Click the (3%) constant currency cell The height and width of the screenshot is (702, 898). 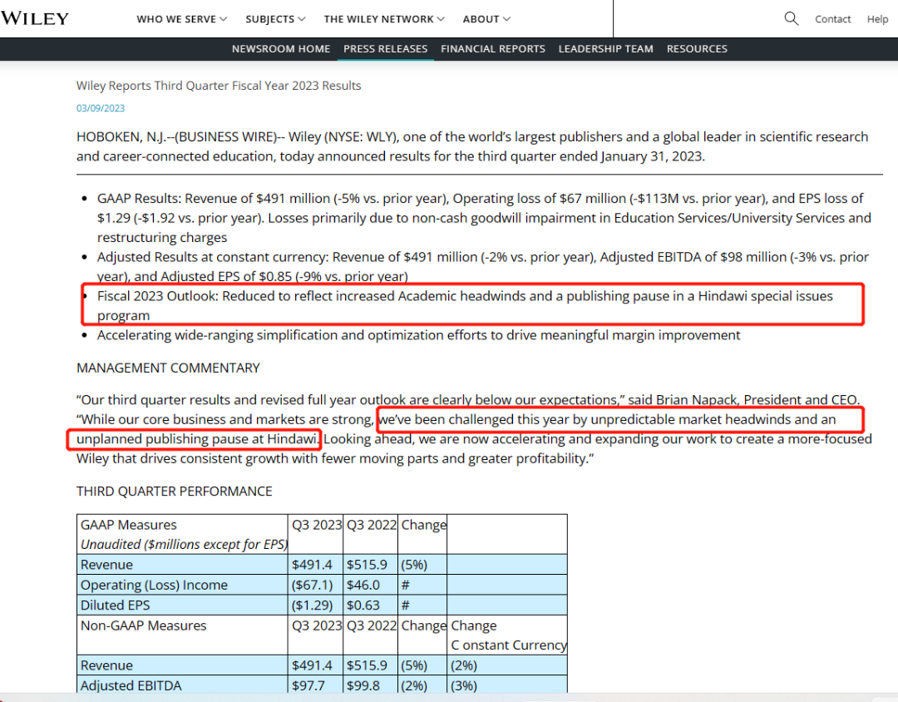[x=507, y=685]
